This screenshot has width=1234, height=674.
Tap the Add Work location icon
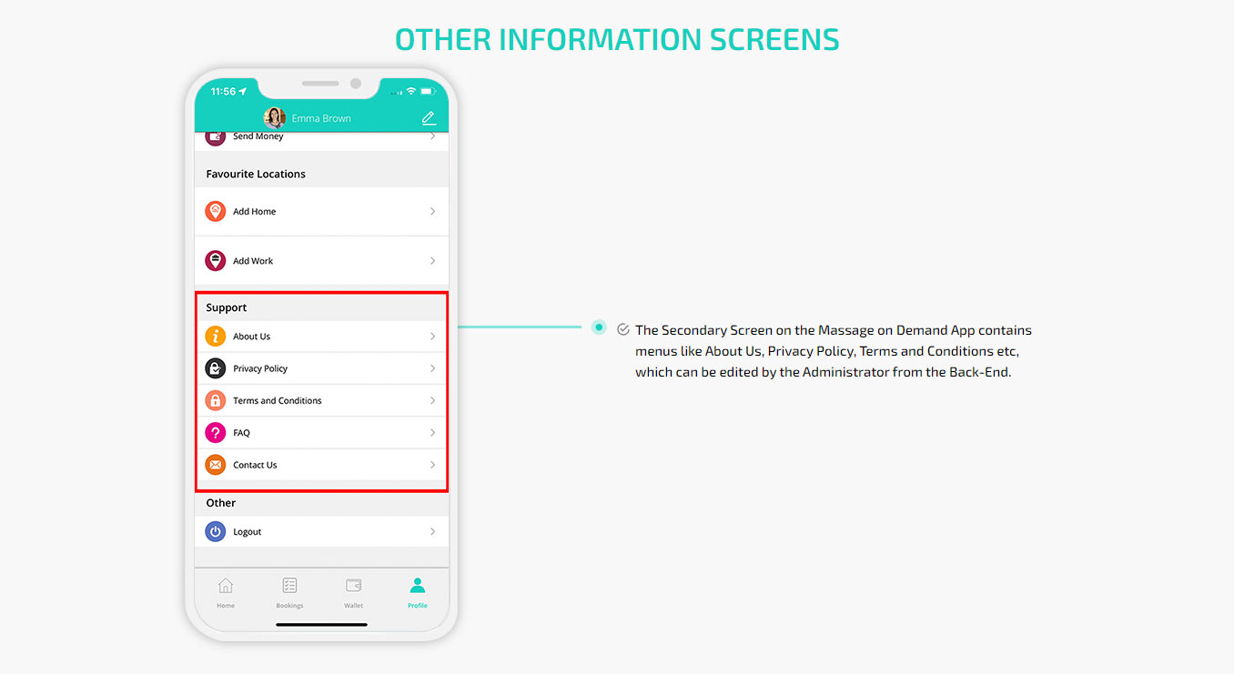point(215,261)
